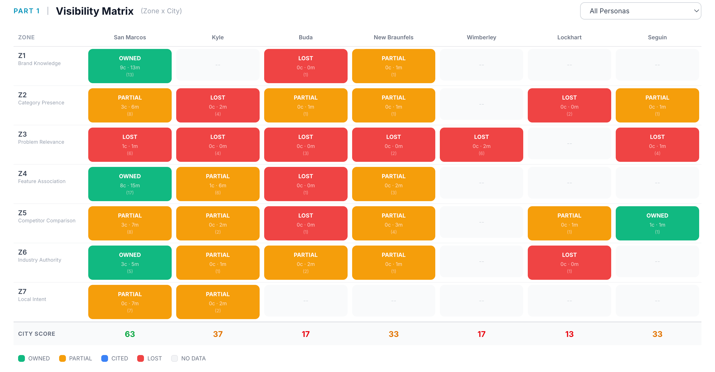Open Z2 Lockhart LOST cell

tap(569, 105)
